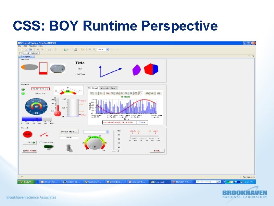Click the Open Perspective icon

[20, 53]
